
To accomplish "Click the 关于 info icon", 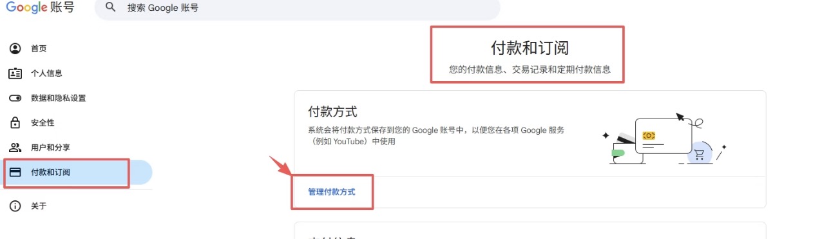I will [15, 206].
